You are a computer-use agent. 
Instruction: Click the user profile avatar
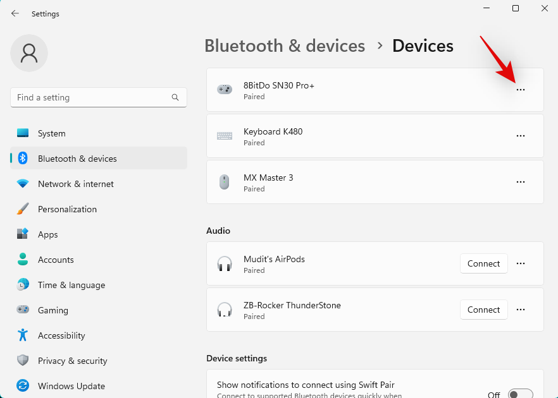[x=29, y=53]
